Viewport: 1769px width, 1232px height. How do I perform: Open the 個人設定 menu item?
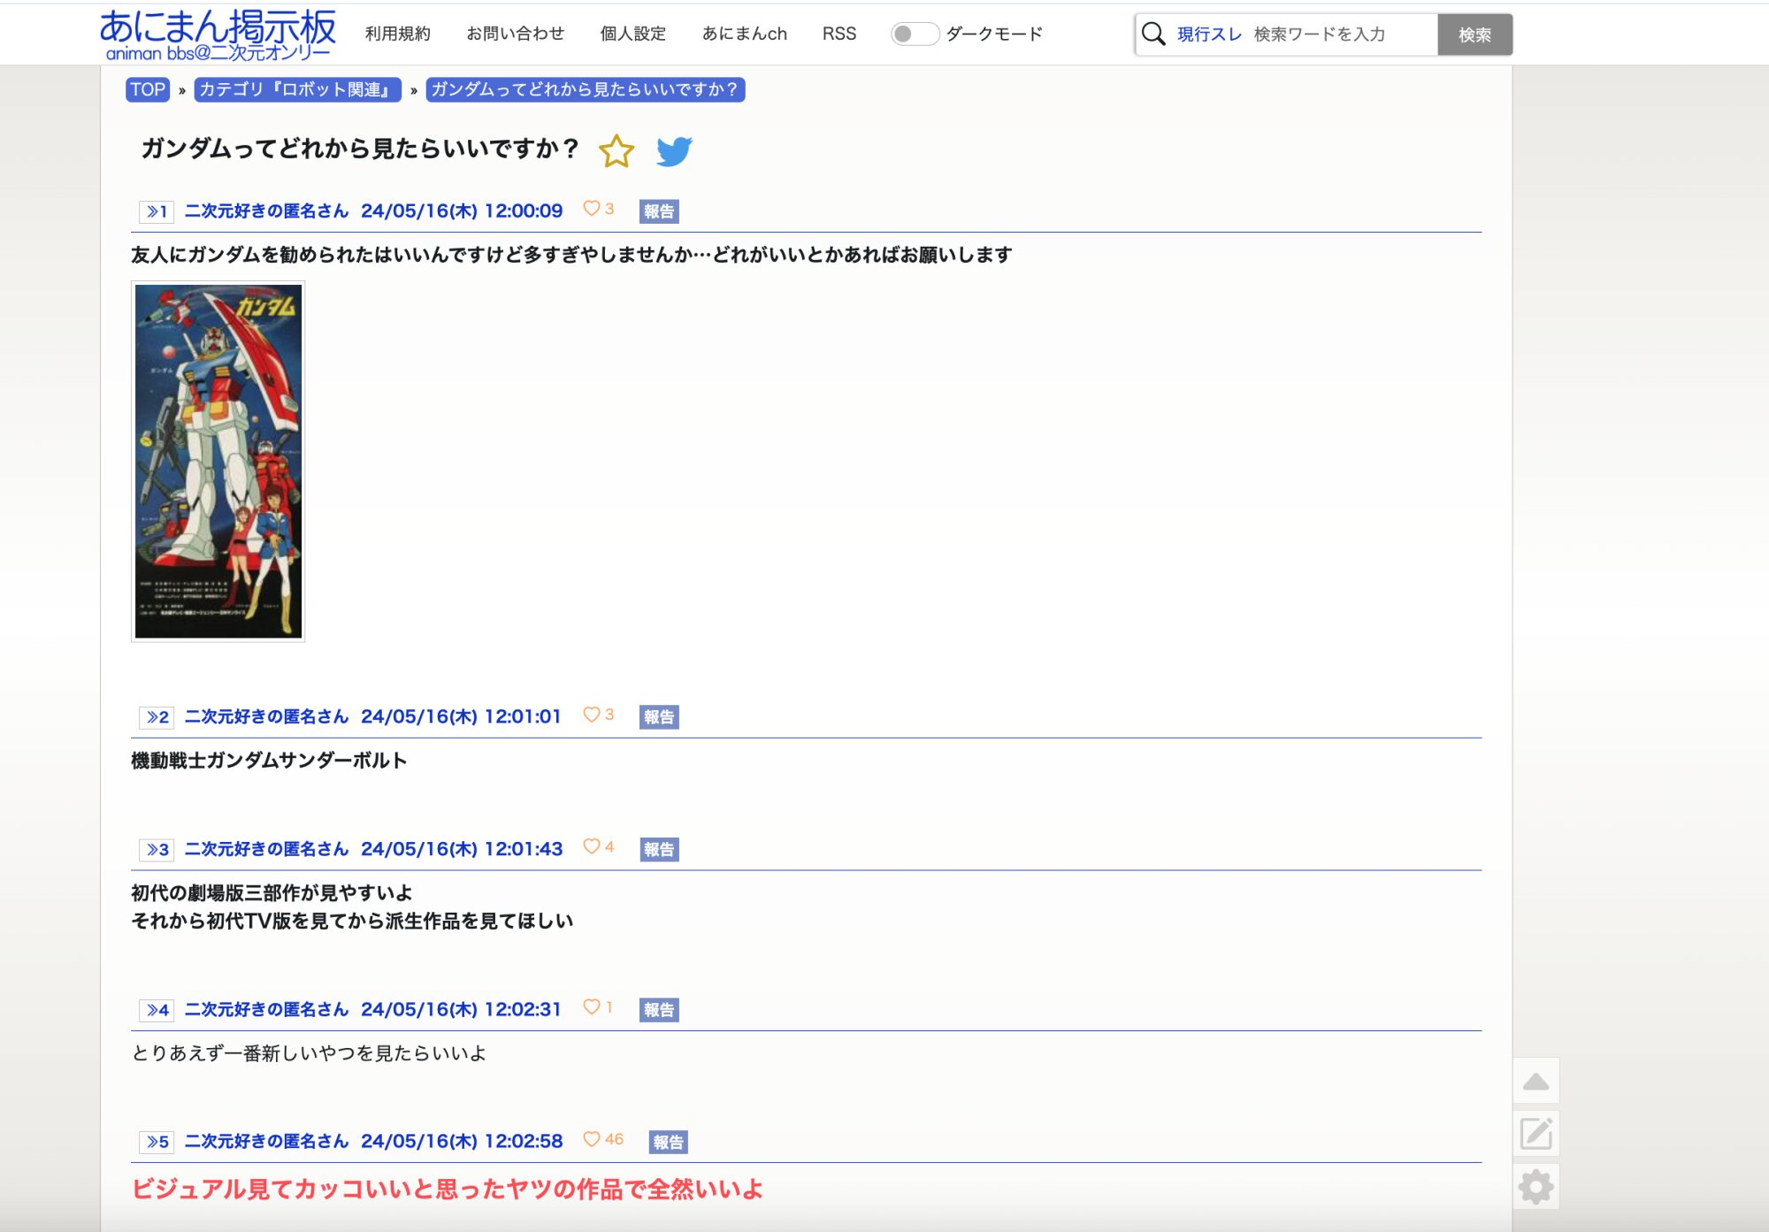coord(632,34)
